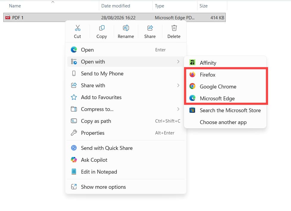Image resolution: width=291 pixels, height=211 pixels.
Task: Open file with Firefox
Action: click(x=225, y=74)
